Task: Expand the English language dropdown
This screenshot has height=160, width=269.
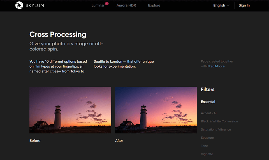Action: tap(221, 6)
